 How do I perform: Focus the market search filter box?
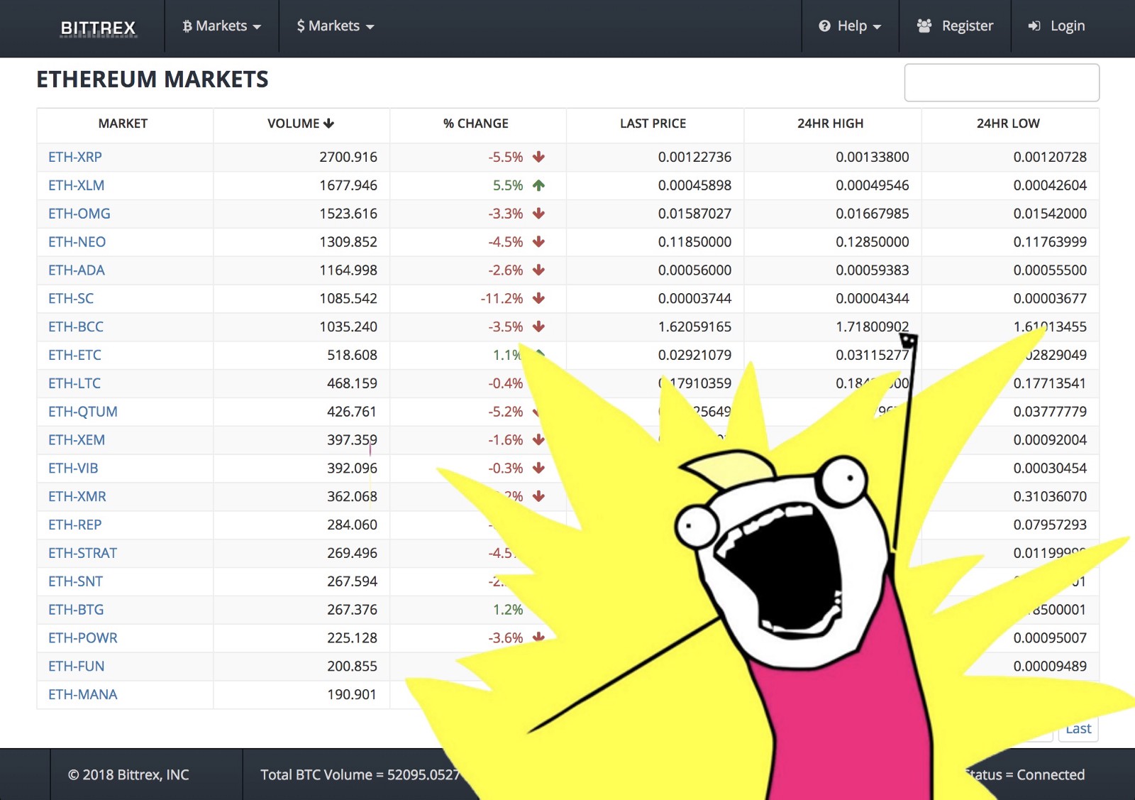[x=1002, y=83]
